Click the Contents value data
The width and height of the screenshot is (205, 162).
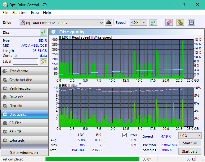(x=43, y=56)
